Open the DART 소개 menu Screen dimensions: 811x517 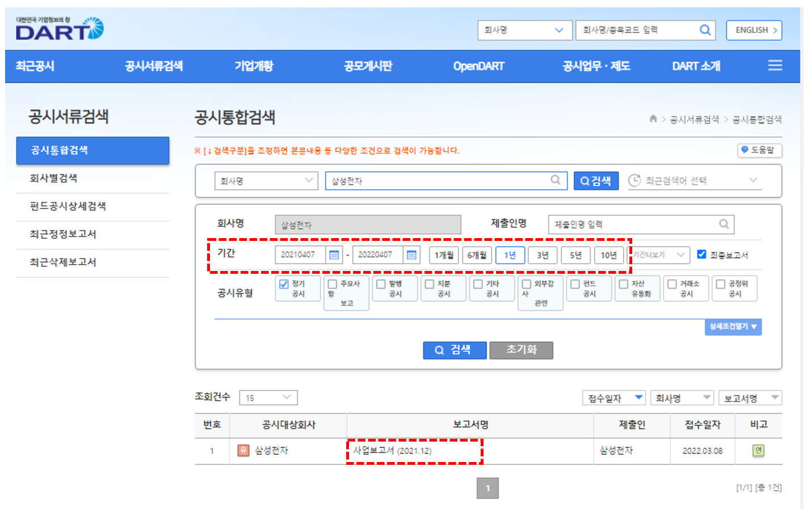tap(696, 66)
